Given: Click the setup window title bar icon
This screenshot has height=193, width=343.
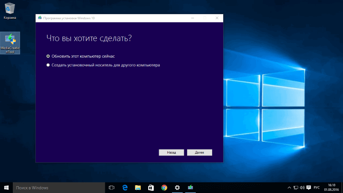Looking at the screenshot, I should (40, 18).
